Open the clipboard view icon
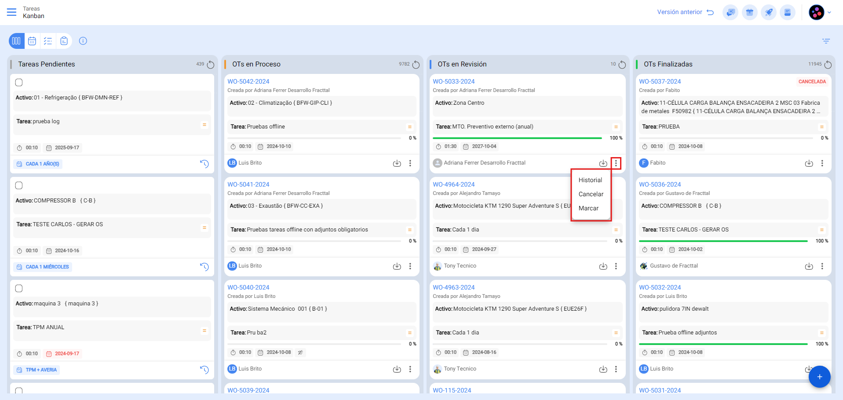This screenshot has width=843, height=400. (64, 41)
